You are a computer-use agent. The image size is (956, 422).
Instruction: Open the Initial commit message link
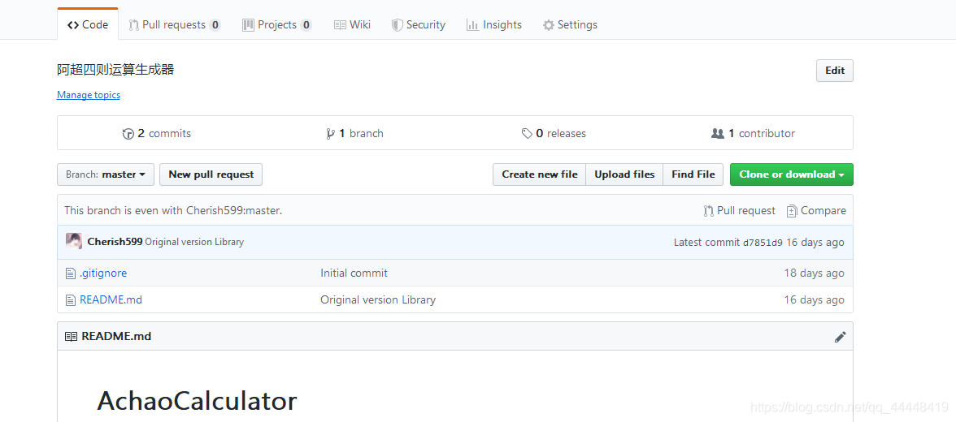coord(354,273)
